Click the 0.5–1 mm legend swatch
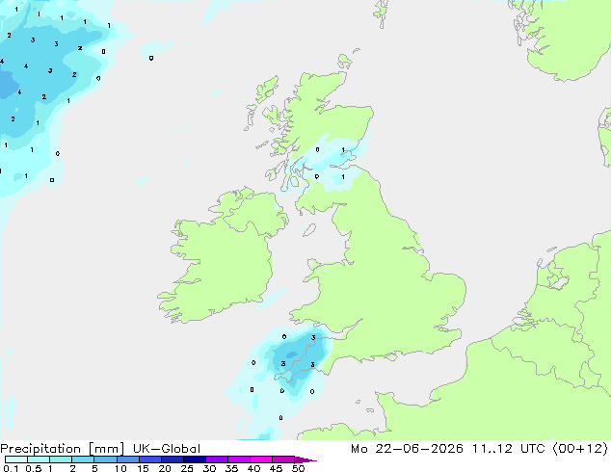The height and width of the screenshot is (472, 611). [39, 459]
